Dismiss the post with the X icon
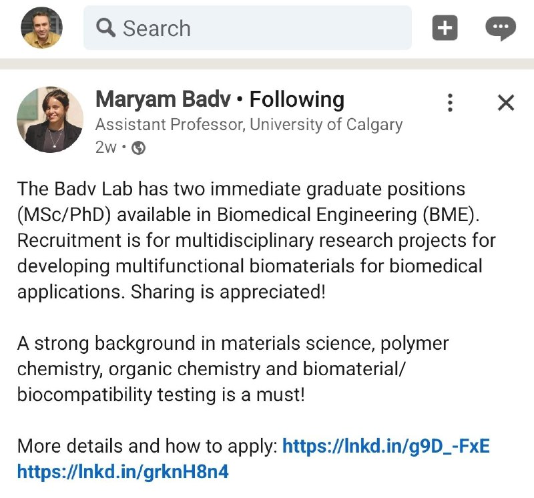 pos(506,103)
